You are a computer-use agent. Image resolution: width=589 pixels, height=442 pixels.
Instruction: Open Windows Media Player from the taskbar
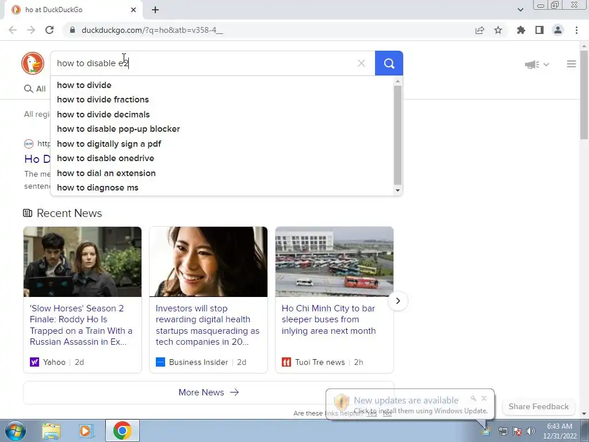pyautogui.click(x=86, y=430)
